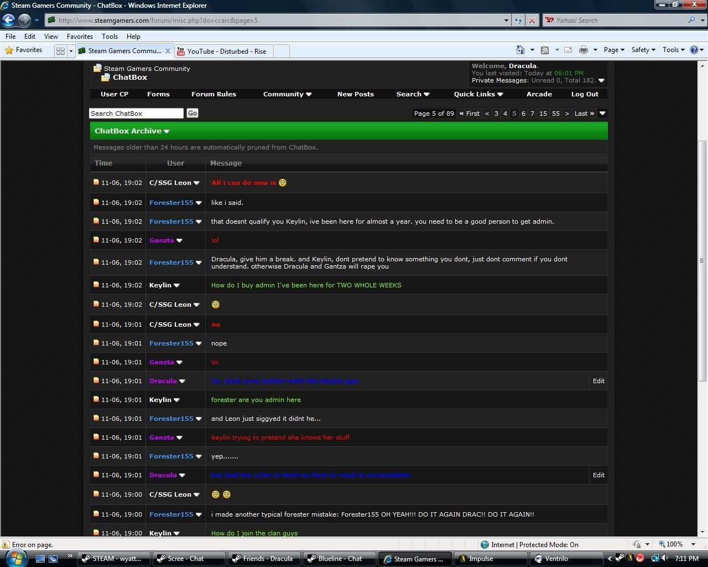Click the Search ChatBox input field
This screenshot has height=567, width=708.
(136, 113)
